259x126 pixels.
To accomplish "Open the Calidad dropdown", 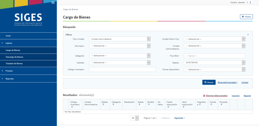I will (119, 63).
